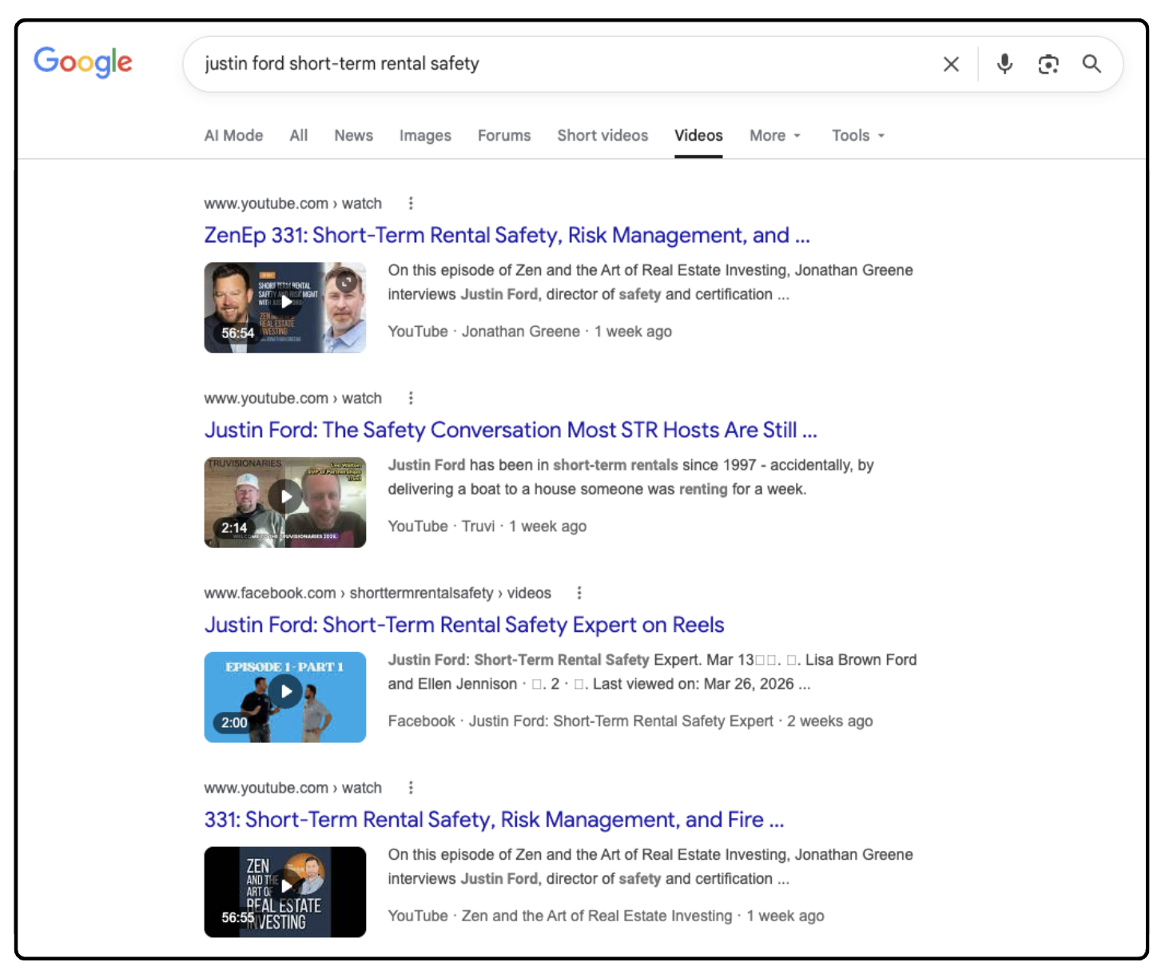This screenshot has height=978, width=1165.
Task: Click 'Truvi' channel name text
Action: (x=479, y=527)
